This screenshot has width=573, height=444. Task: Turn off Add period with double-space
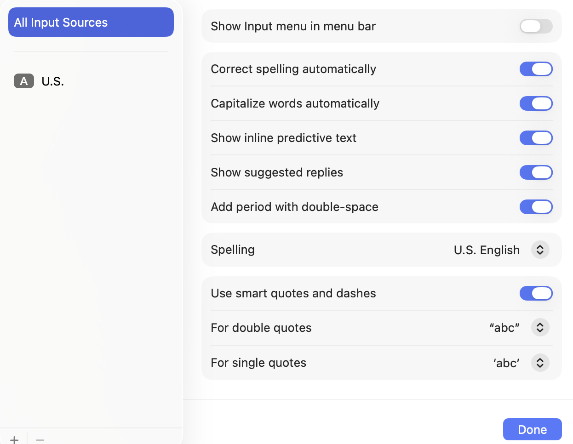point(536,207)
